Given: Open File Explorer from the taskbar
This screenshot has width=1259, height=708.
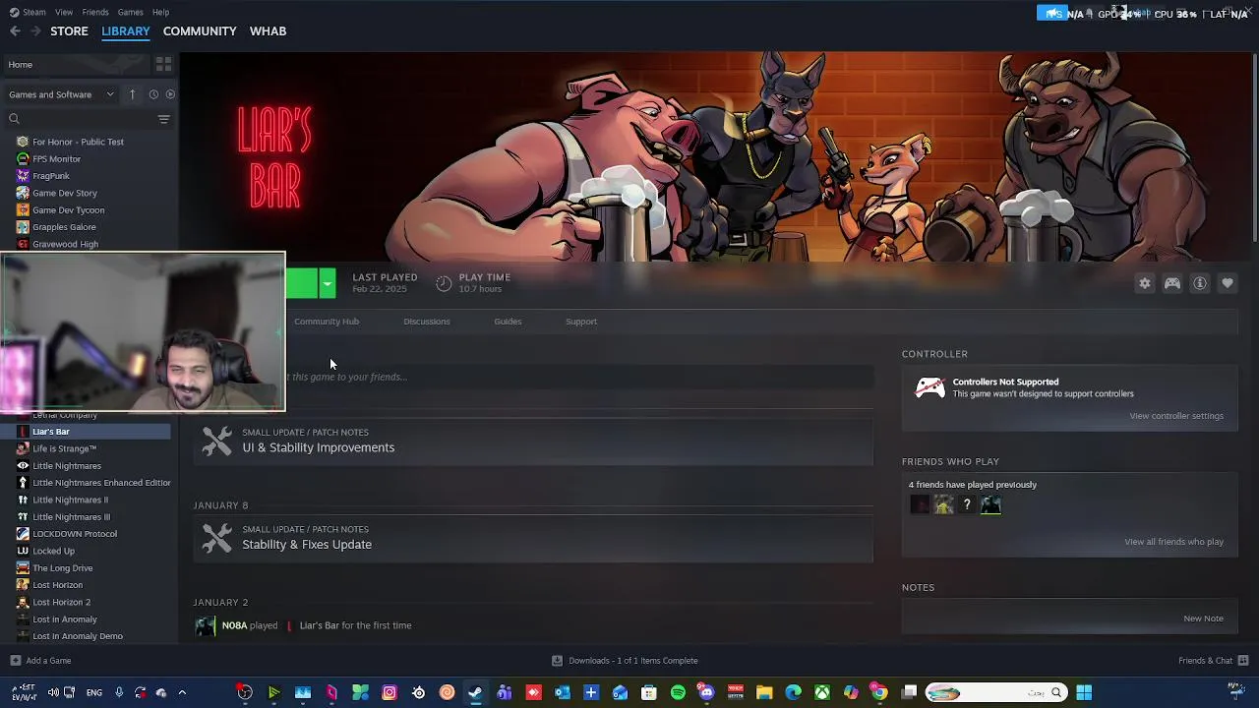Looking at the screenshot, I should pyautogui.click(x=764, y=693).
